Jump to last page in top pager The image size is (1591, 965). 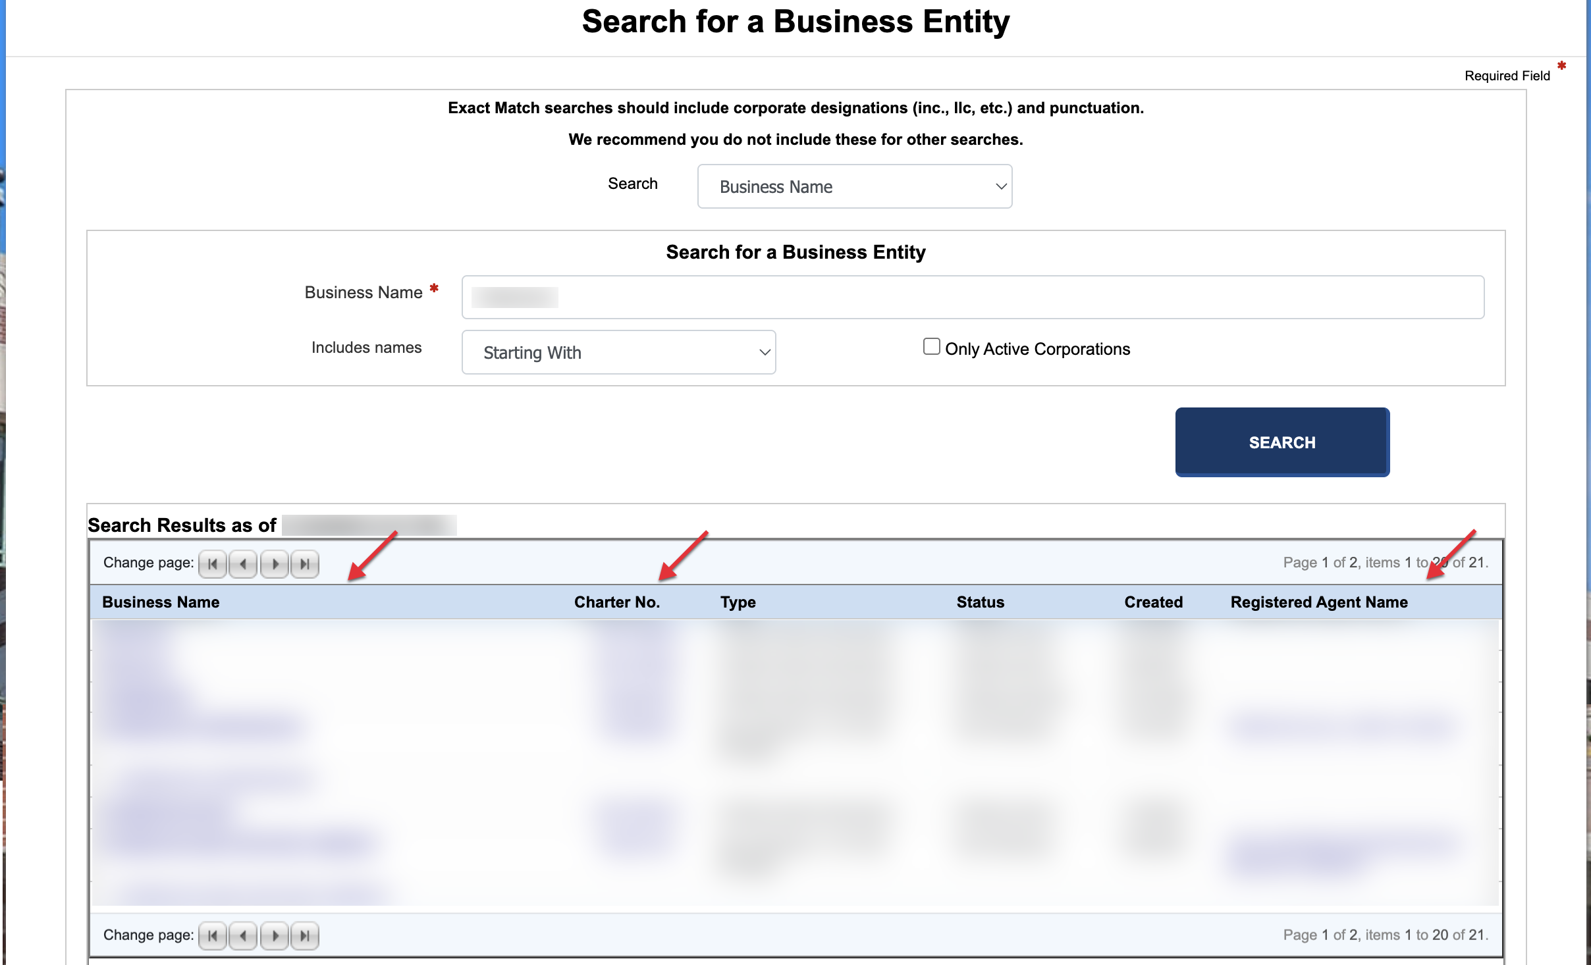point(305,564)
